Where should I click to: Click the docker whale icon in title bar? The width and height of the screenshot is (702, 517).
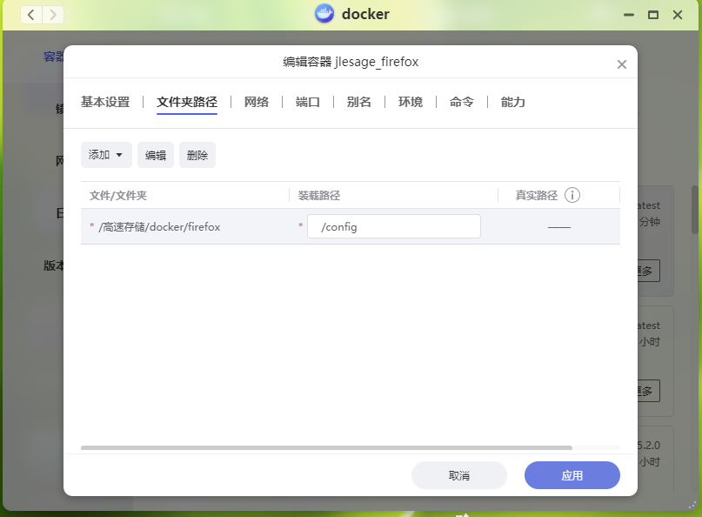(324, 14)
